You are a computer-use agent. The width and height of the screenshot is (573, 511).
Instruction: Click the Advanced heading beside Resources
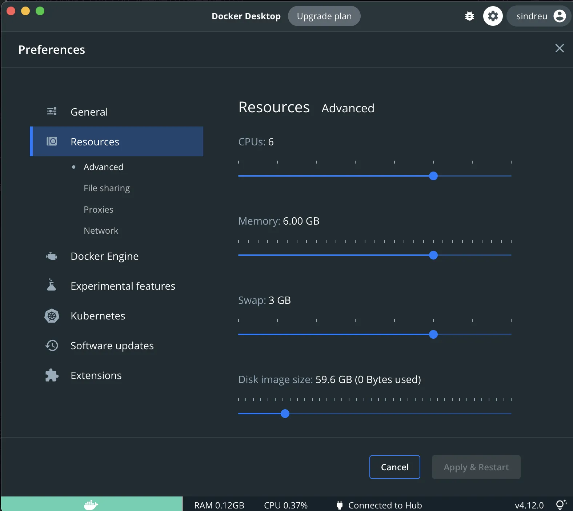[348, 108]
